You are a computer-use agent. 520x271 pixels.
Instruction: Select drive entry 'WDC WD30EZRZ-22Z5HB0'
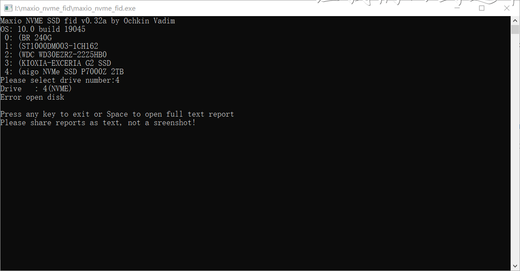click(56, 54)
